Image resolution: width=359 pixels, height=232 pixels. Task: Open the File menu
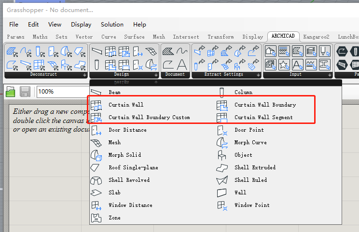[14, 25]
